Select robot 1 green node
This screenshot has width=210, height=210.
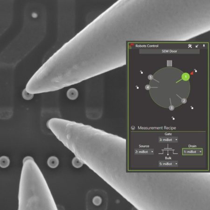pyautogui.click(x=186, y=77)
